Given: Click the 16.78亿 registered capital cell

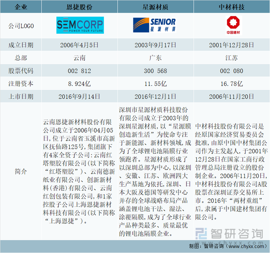Looking at the screenshot, I should [232, 84].
